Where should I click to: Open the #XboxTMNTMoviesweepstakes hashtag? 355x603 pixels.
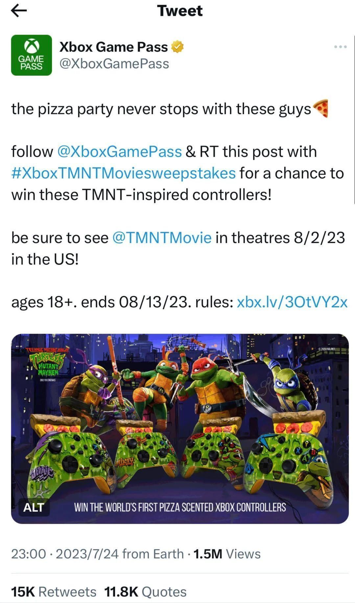[x=124, y=173]
